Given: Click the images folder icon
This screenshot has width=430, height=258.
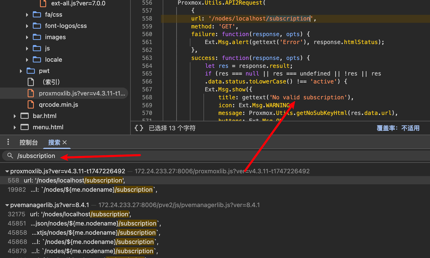Looking at the screenshot, I should [37, 37].
